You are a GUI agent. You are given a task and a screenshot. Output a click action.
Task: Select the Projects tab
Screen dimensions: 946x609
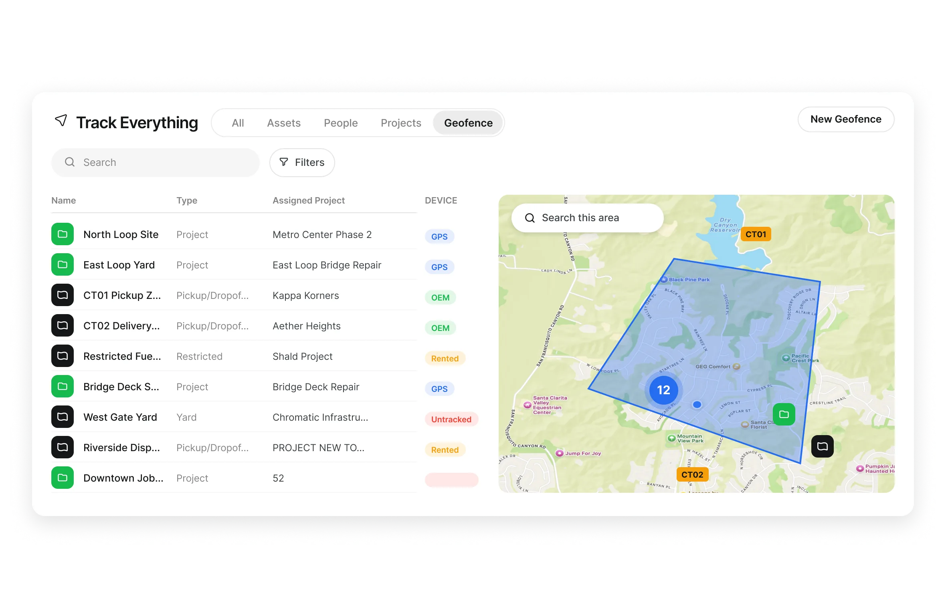click(401, 123)
